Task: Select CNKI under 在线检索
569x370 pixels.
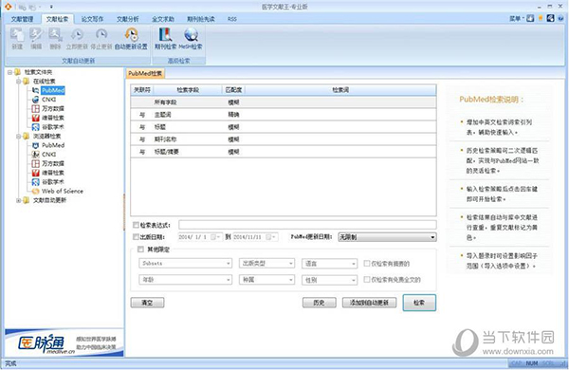Action: click(48, 99)
